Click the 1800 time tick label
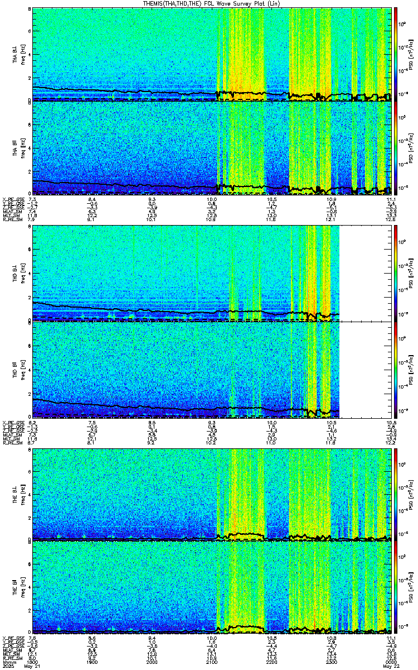 click(x=33, y=662)
